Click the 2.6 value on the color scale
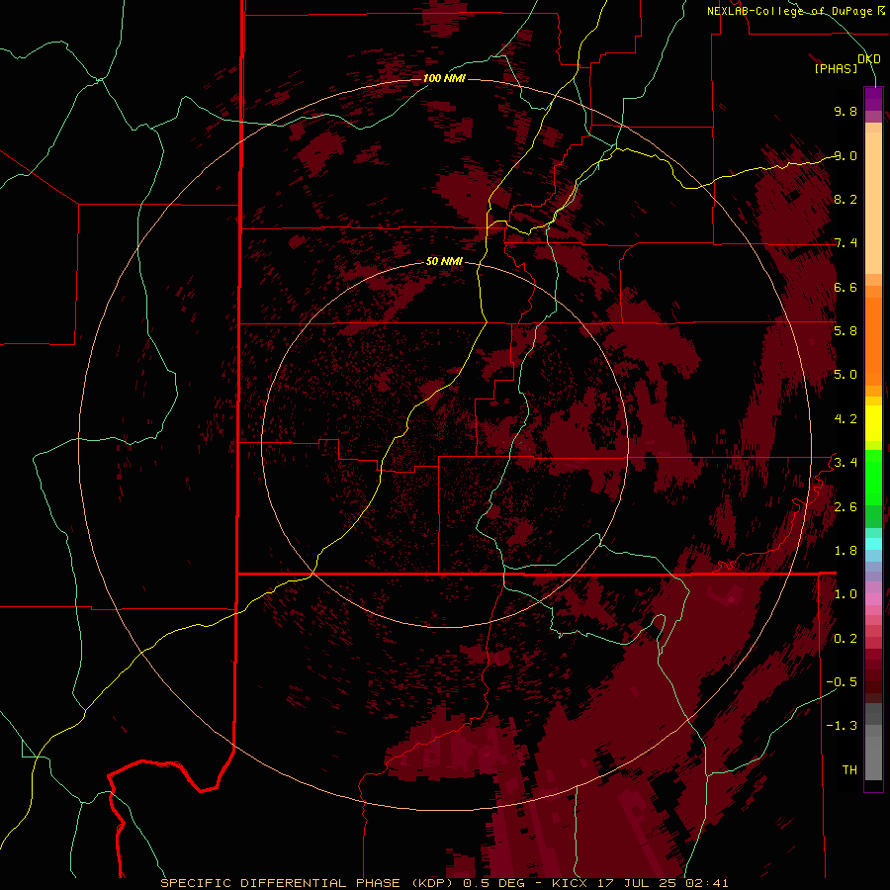This screenshot has width=890, height=890. 845,507
